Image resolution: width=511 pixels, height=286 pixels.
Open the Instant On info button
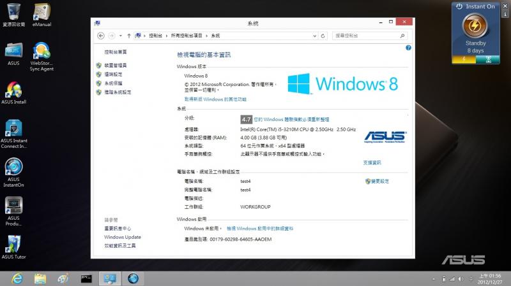point(505,14)
